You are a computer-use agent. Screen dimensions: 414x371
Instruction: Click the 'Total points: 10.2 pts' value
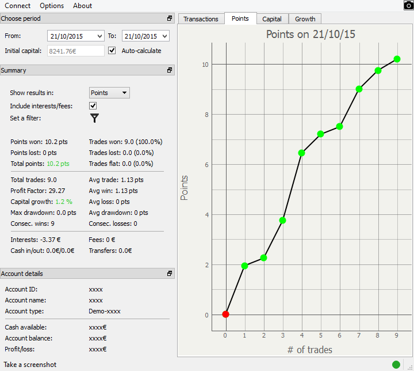click(58, 164)
